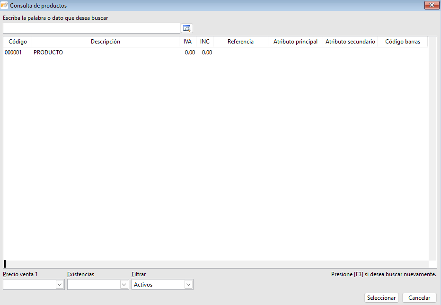
Task: Open the Precio venta 1 dropdown
Action: pyautogui.click(x=60, y=285)
